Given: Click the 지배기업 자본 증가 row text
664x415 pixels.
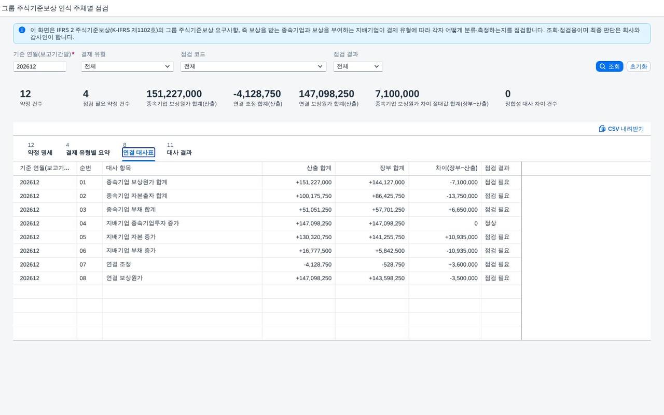Looking at the screenshot, I should point(131,237).
